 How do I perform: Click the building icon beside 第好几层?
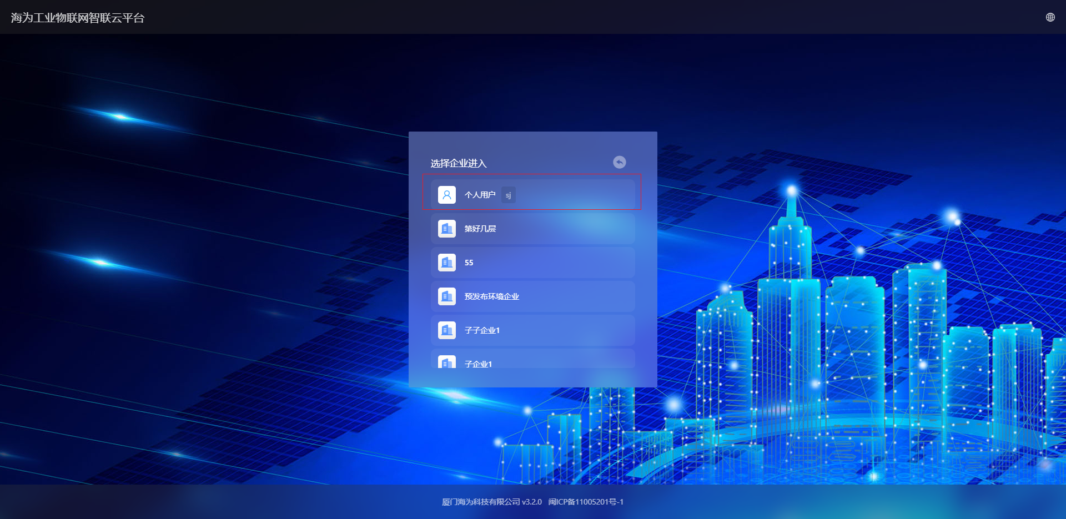point(447,229)
